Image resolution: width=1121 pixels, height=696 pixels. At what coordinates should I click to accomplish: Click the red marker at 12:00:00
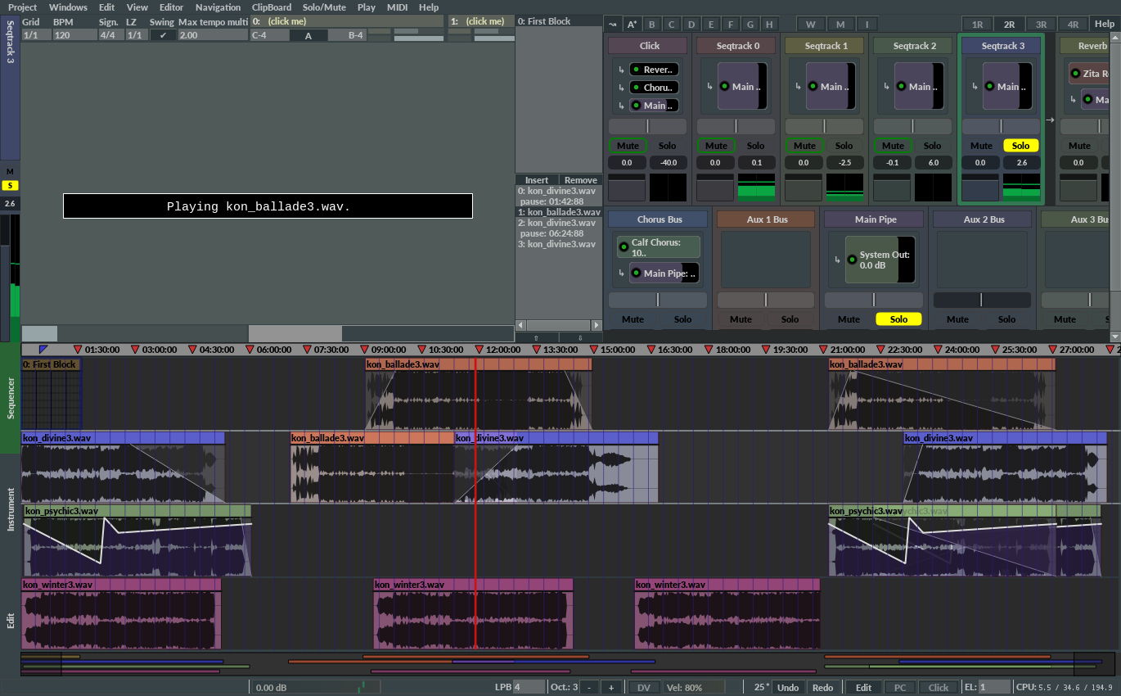(x=479, y=350)
